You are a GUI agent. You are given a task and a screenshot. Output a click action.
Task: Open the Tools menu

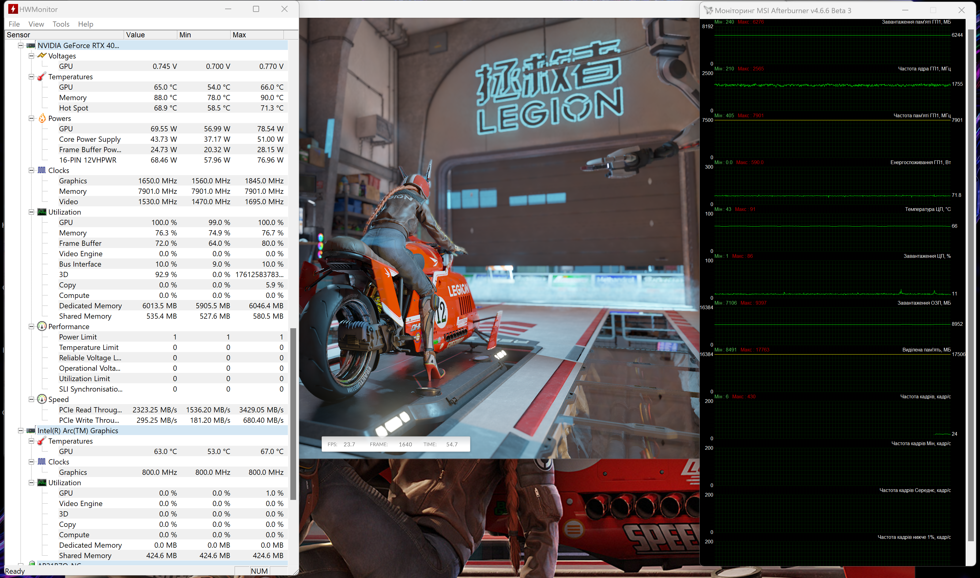click(61, 24)
